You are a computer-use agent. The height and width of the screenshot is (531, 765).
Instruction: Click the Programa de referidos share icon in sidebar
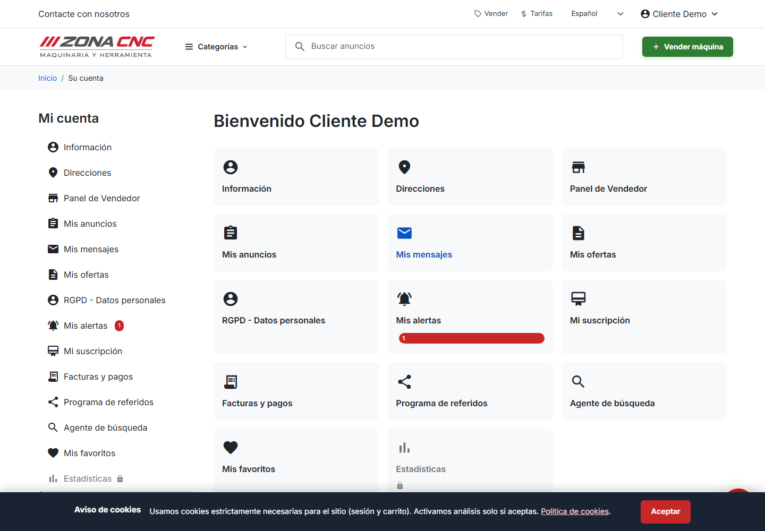(x=53, y=402)
